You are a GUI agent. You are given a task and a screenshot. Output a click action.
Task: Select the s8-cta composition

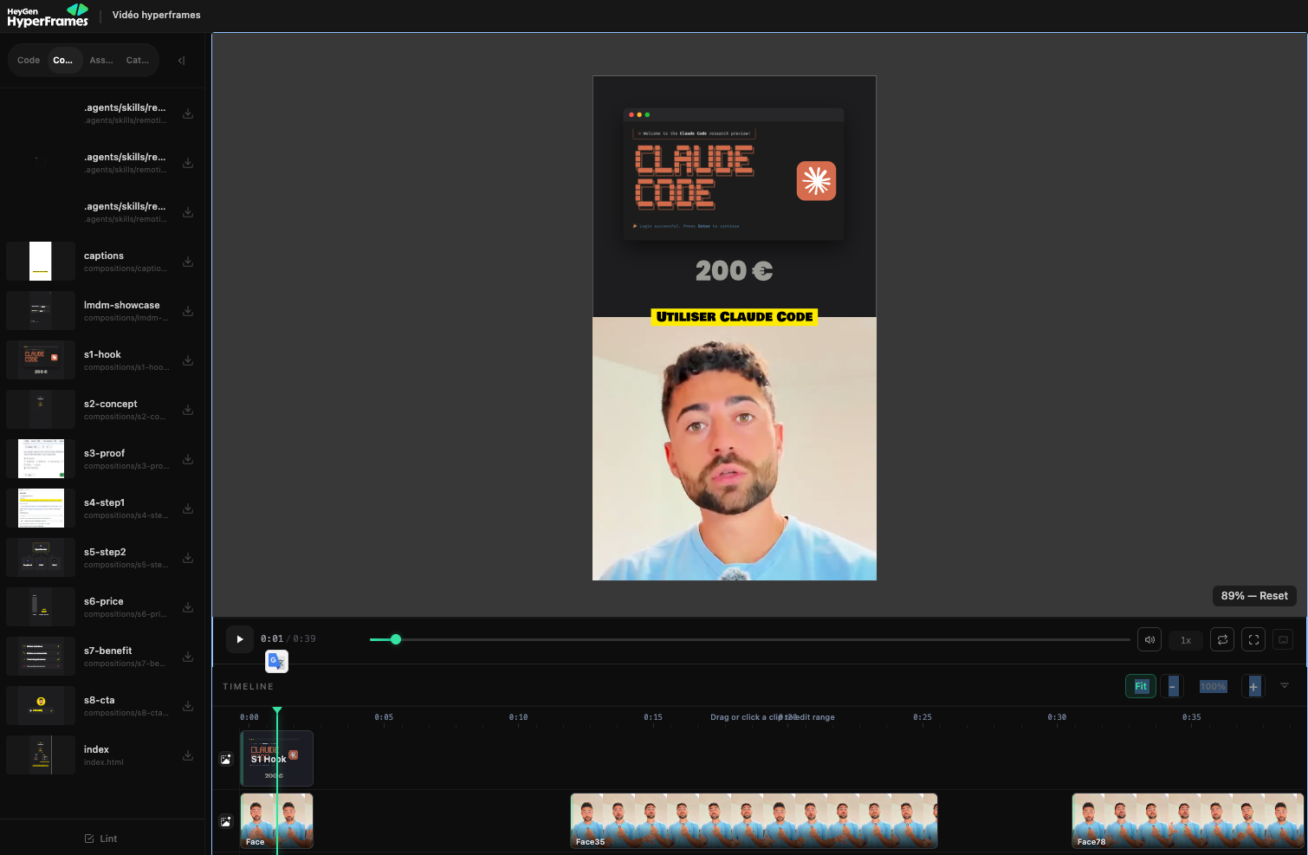point(102,706)
